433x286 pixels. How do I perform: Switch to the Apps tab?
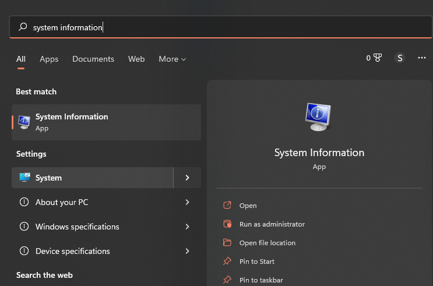click(x=49, y=59)
